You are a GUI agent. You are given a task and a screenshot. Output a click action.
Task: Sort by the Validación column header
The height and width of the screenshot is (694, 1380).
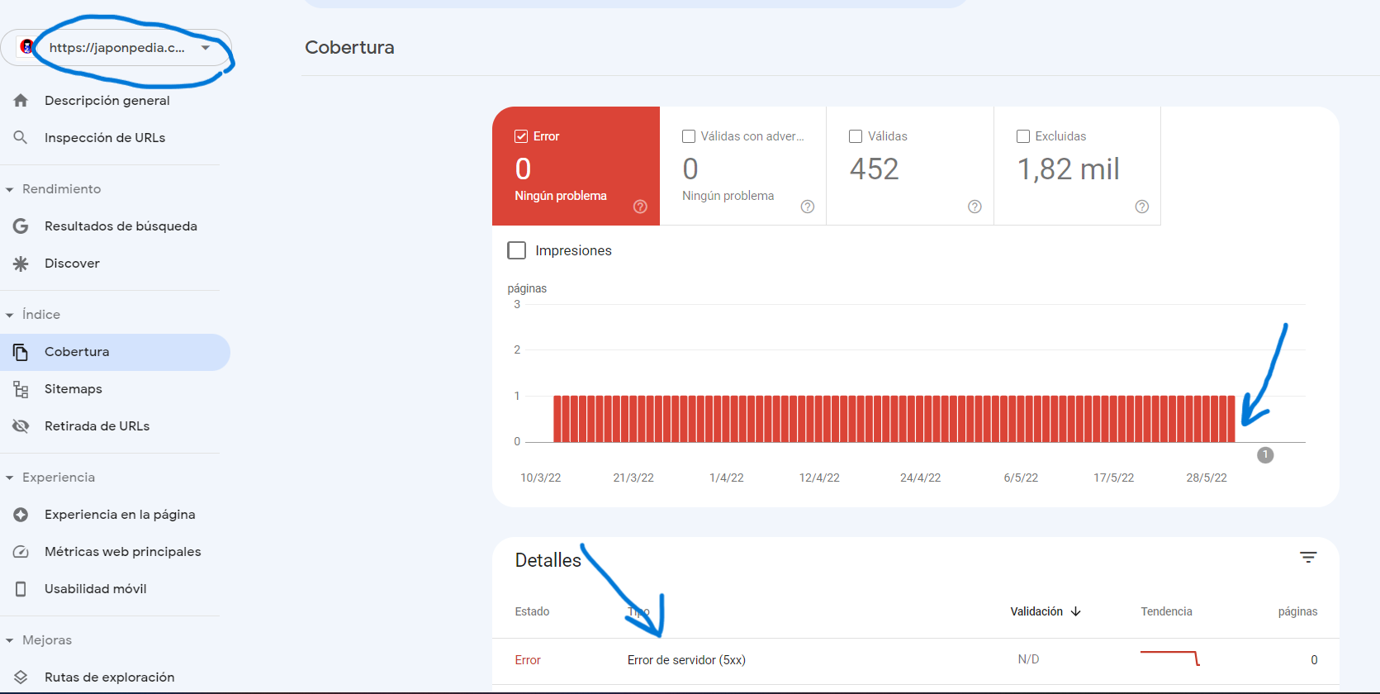click(1036, 611)
